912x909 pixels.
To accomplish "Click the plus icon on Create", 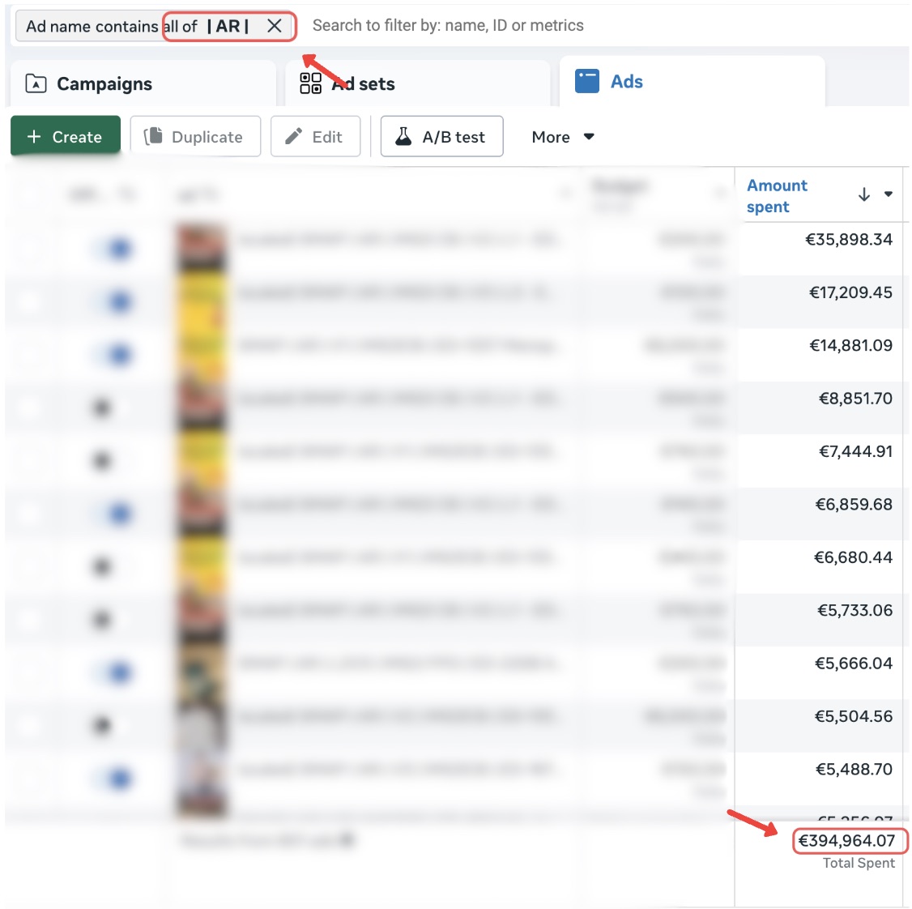I will click(x=34, y=136).
